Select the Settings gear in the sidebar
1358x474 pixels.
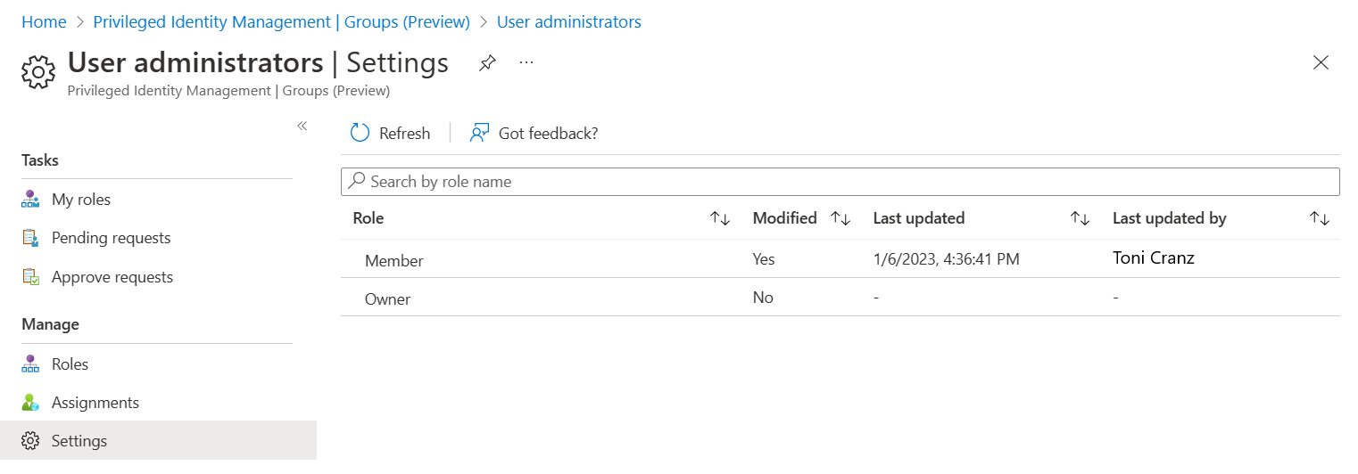pos(31,441)
